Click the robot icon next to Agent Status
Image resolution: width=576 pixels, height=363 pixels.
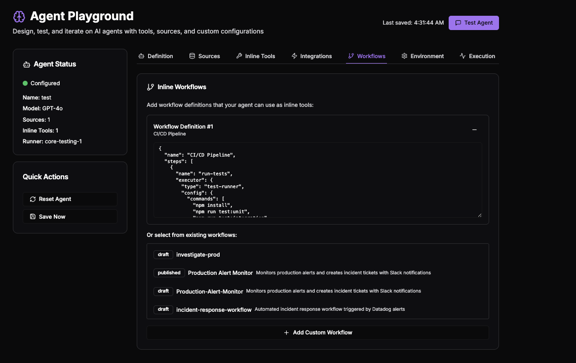coord(27,65)
